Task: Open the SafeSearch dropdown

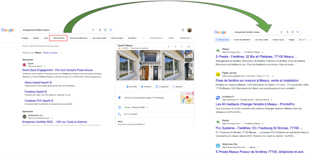Action: coord(186,38)
